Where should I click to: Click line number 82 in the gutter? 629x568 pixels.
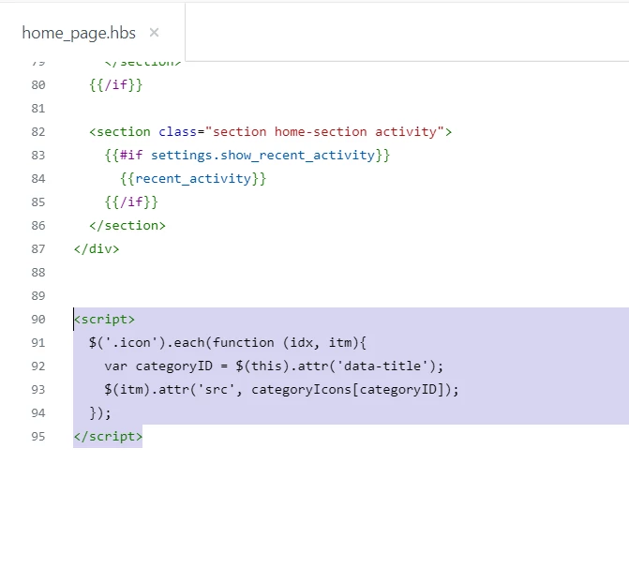[38, 132]
